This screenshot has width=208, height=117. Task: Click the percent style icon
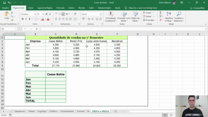(x=89, y=19)
